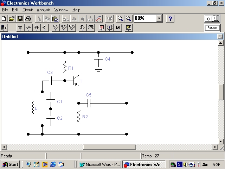The width and height of the screenshot is (225, 169).
Task: Open the Favorites parts bin
Action: [x=4, y=28]
